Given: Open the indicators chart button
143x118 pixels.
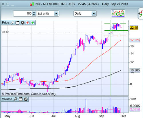Looking at the screenshot, I should tap(118, 13).
